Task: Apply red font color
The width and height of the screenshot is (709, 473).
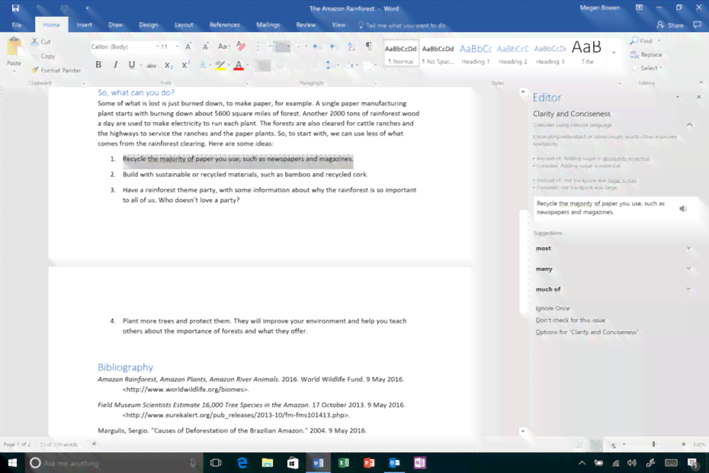Action: click(239, 66)
